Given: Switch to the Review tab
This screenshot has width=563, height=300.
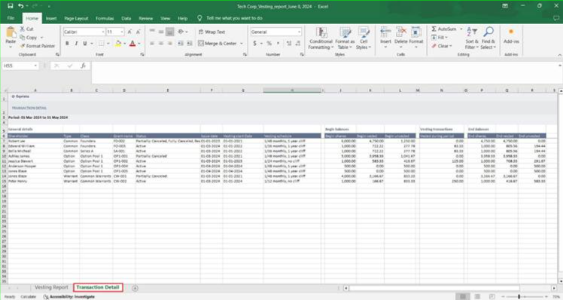Looking at the screenshot, I should point(146,18).
